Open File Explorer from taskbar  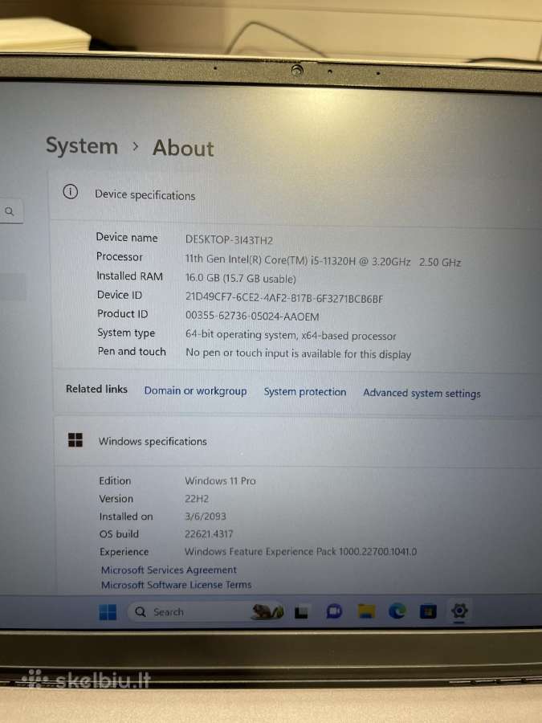(366, 611)
